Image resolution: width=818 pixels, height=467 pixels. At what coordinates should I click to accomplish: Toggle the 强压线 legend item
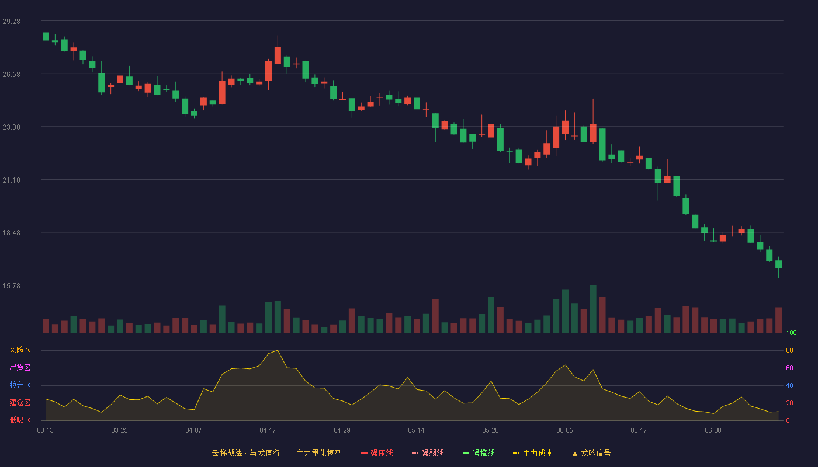(377, 453)
